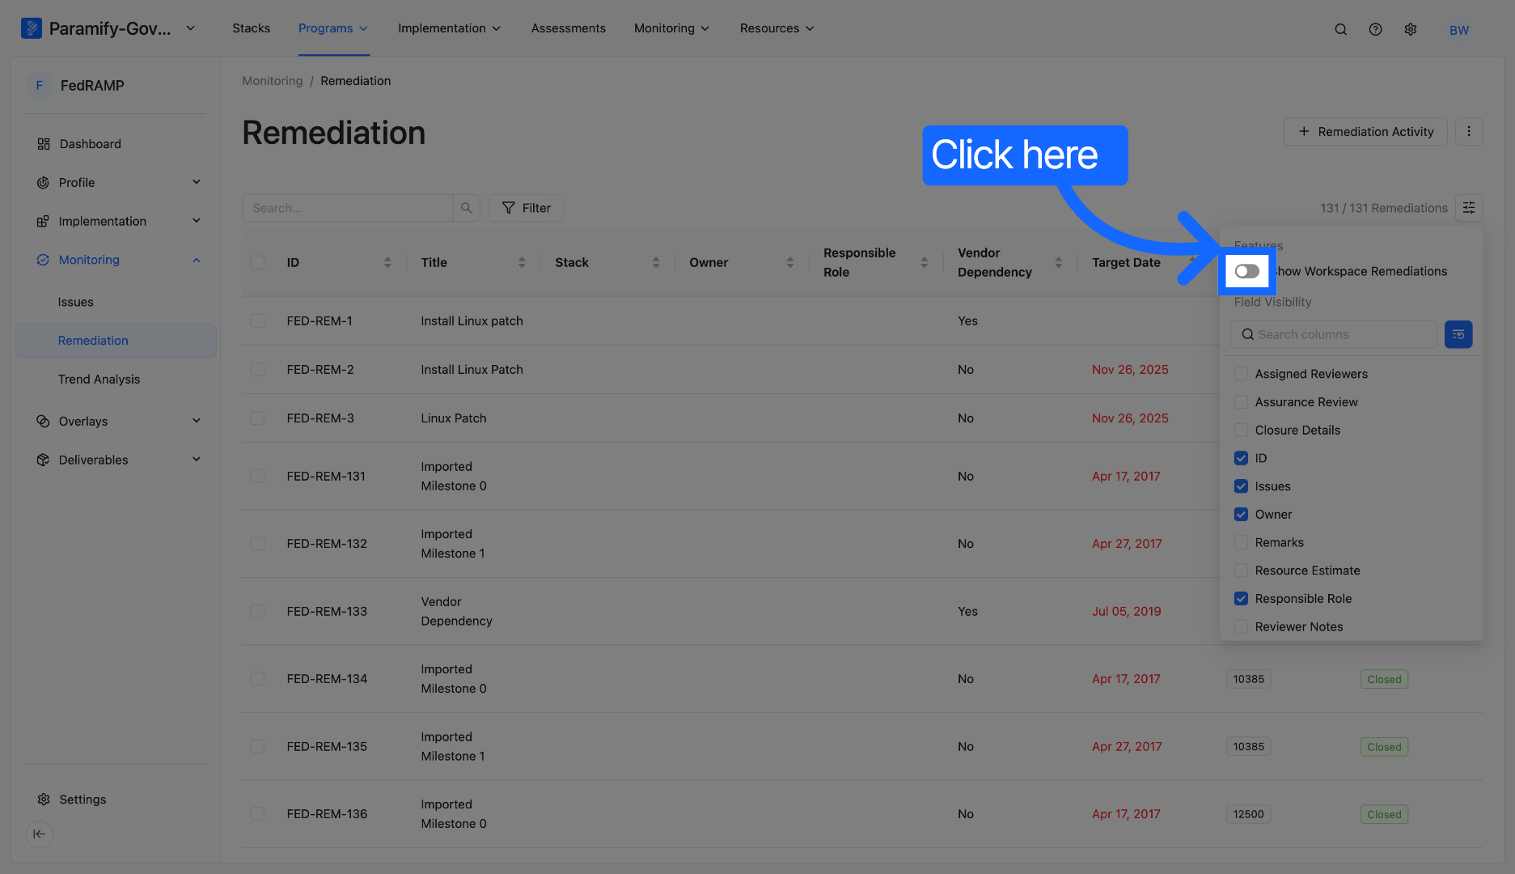1515x874 pixels.
Task: Sort by Title column arrows
Action: click(x=522, y=262)
